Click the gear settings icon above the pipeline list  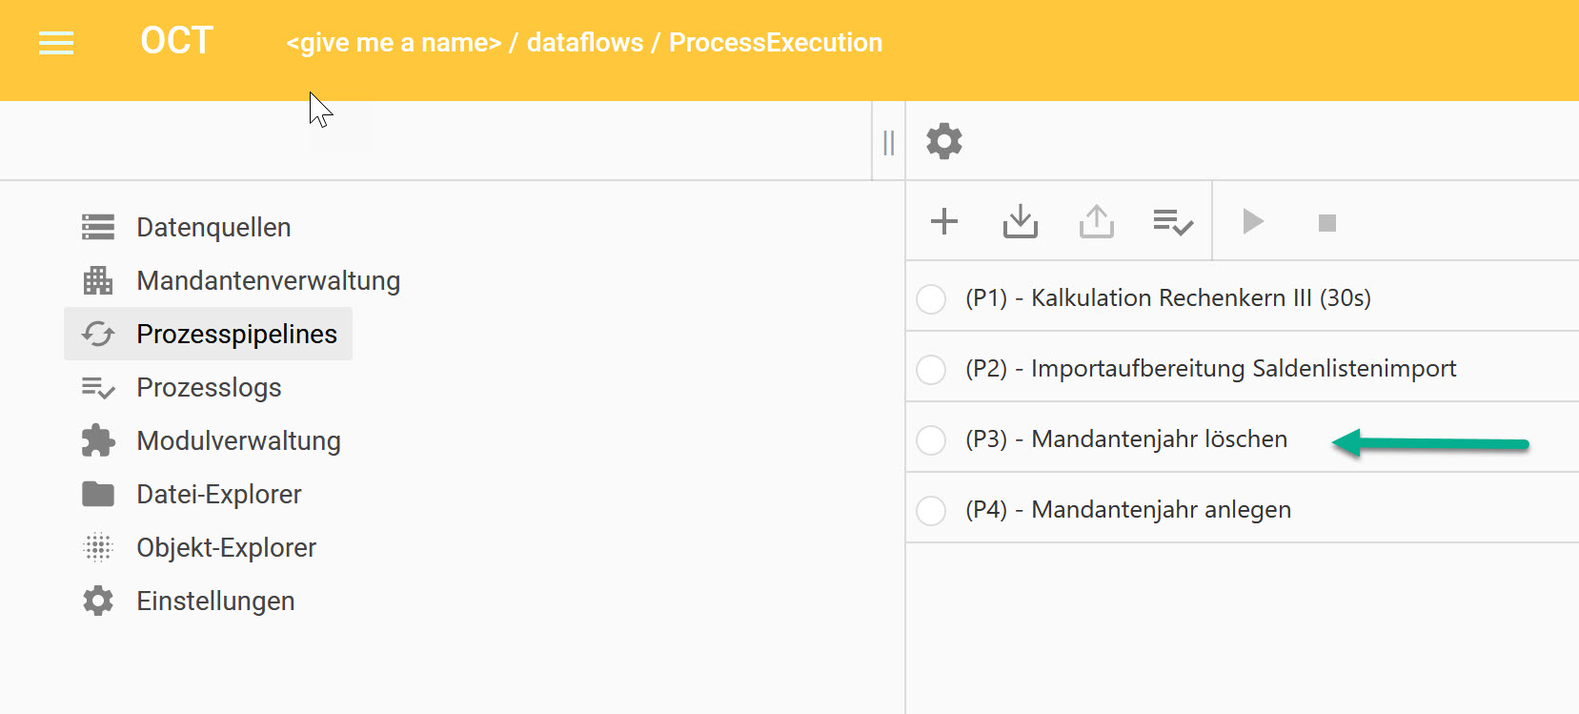[944, 141]
